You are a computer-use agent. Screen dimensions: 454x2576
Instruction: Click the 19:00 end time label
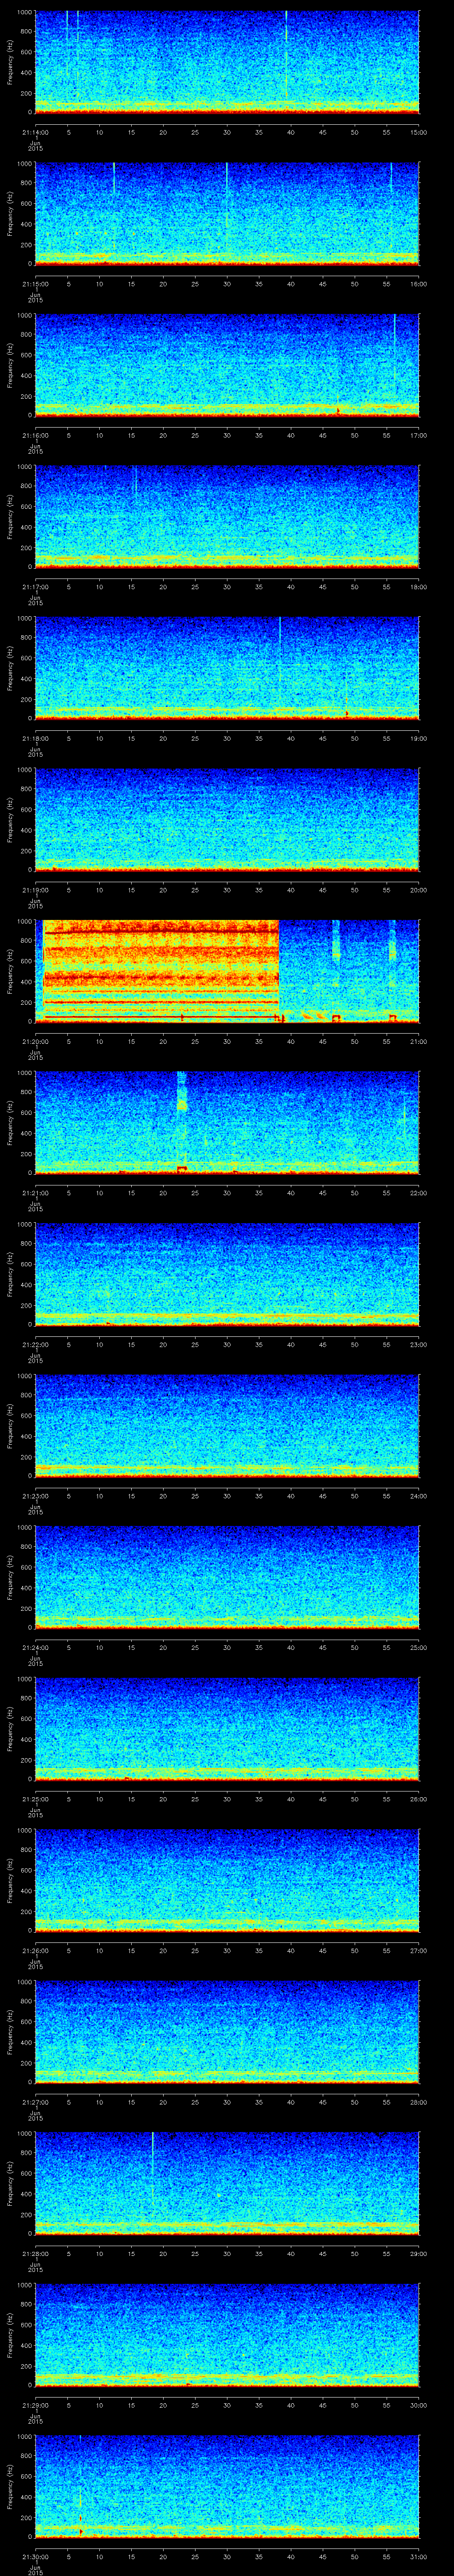pos(418,738)
